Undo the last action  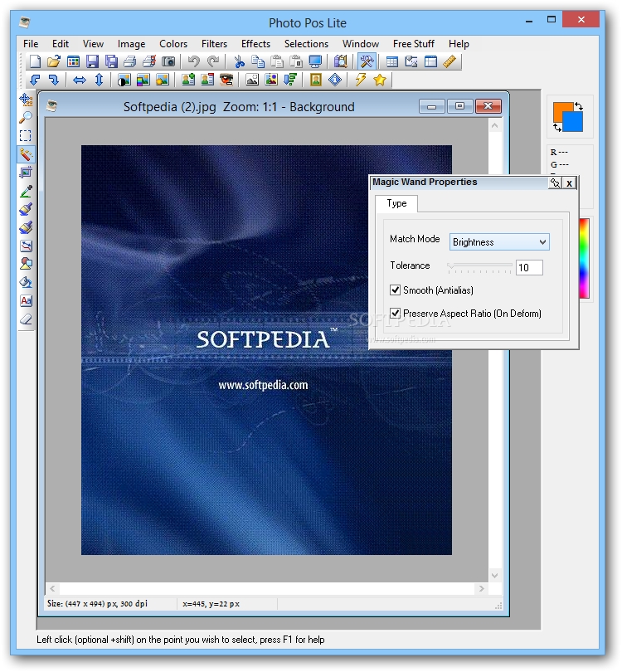point(193,61)
